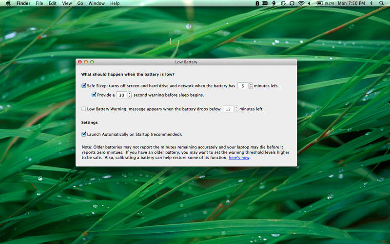The width and height of the screenshot is (390, 244).
Task: Click the warning seconds stepper arrows
Action: pos(130,95)
